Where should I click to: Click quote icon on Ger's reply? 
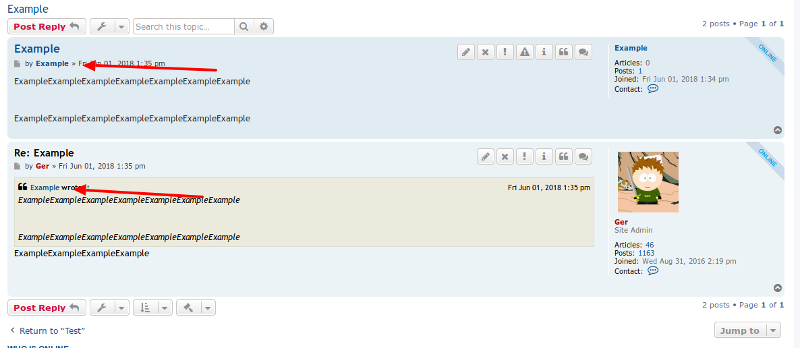click(x=564, y=156)
